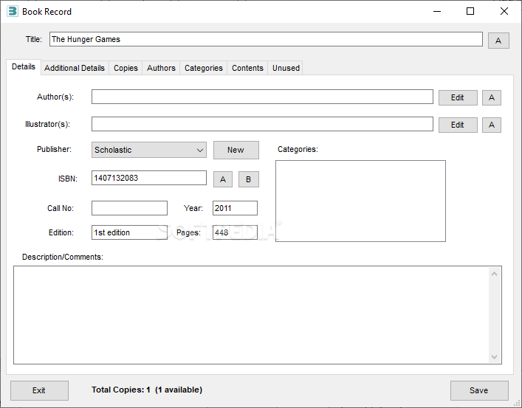
Task: Switch to the Contents tab
Action: [x=247, y=68]
